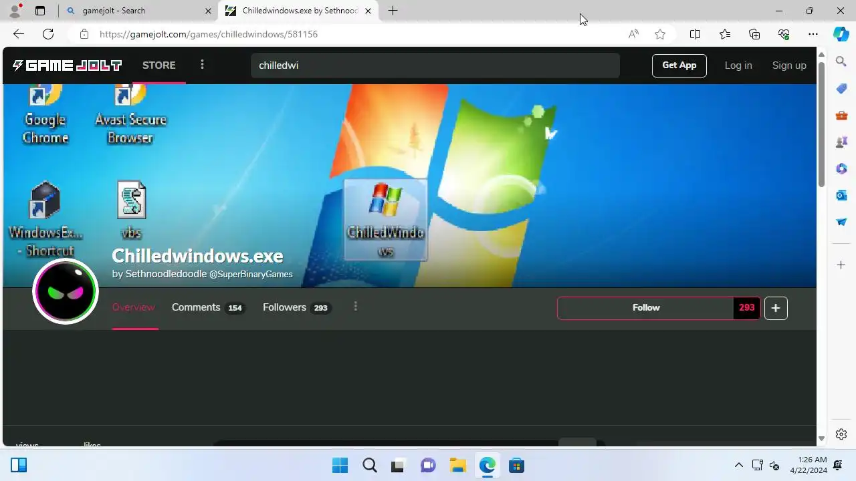
Task: Open the game page three-dot menu
Action: [355, 306]
